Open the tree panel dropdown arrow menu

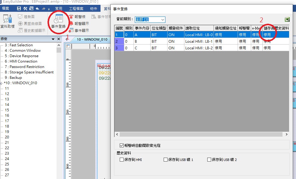click(53, 39)
